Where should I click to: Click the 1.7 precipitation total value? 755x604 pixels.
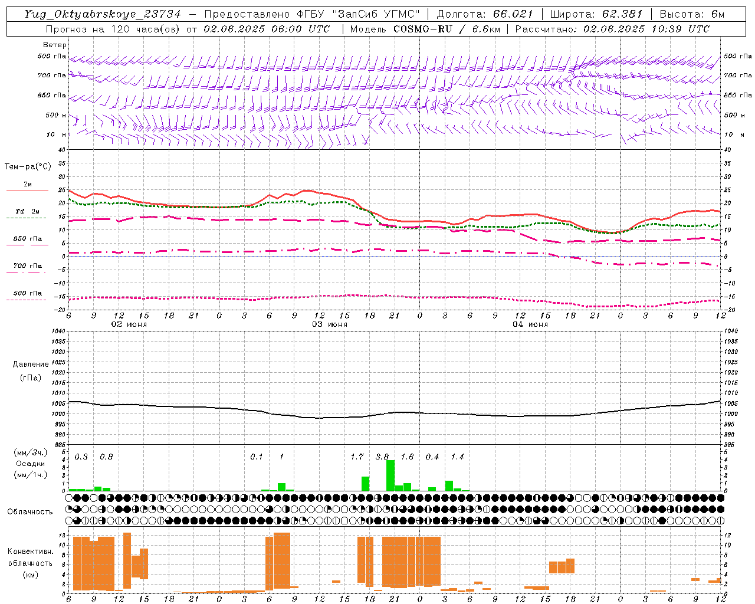coord(357,457)
